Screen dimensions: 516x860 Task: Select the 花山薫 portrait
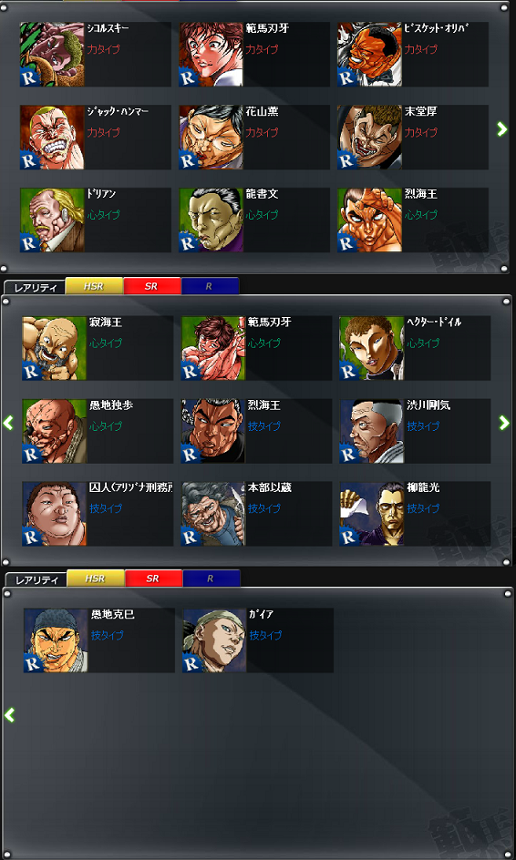[211, 138]
